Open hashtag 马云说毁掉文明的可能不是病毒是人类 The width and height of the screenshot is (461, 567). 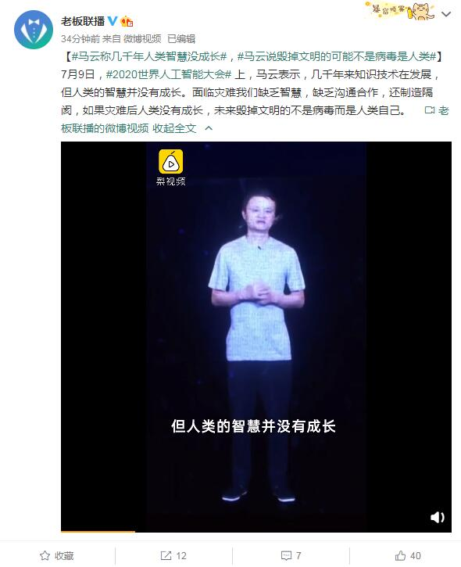(337, 56)
